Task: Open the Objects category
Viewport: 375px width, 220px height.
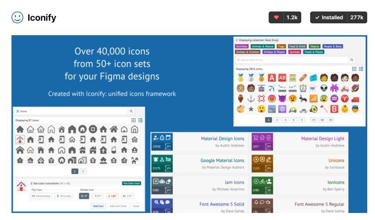Action: (315, 46)
